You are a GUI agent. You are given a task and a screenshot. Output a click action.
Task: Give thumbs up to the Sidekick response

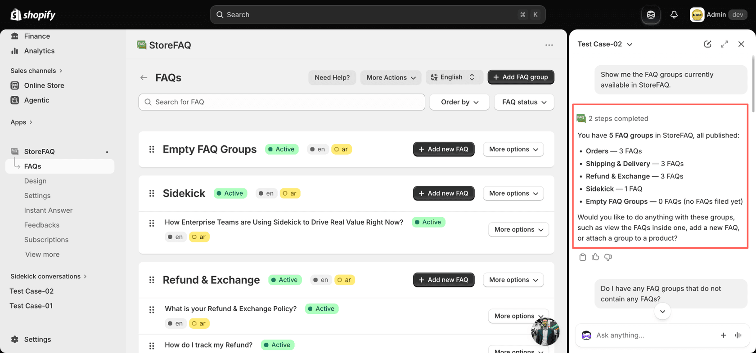[595, 257]
